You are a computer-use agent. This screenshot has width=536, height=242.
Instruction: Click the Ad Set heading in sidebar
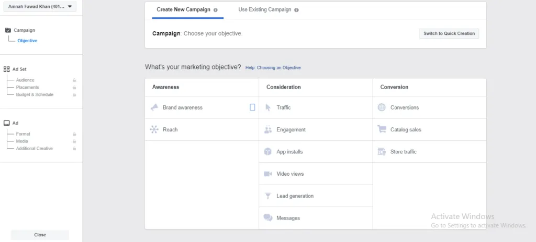(x=19, y=69)
